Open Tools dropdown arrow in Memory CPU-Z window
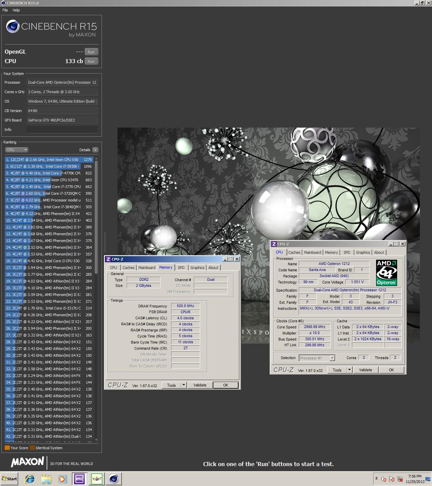Viewport: 432px width, 486px height. (x=184, y=385)
